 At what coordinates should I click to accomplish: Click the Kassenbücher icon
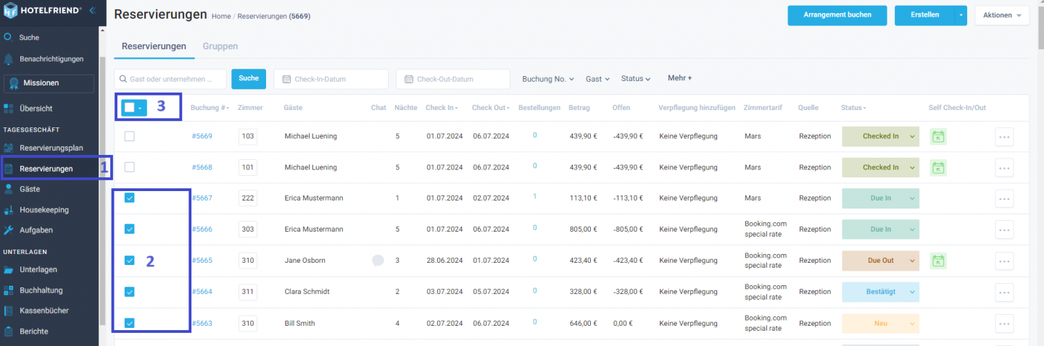[x=9, y=311]
